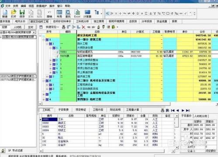Image resolution: width=218 pixels, height=157 pixels.
Task: Select the 钻机钻灌浆孔 row name cell
Action: pos(97,52)
